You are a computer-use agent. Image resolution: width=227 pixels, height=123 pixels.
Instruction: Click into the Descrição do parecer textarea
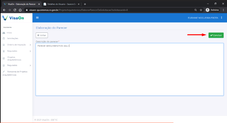(130, 69)
